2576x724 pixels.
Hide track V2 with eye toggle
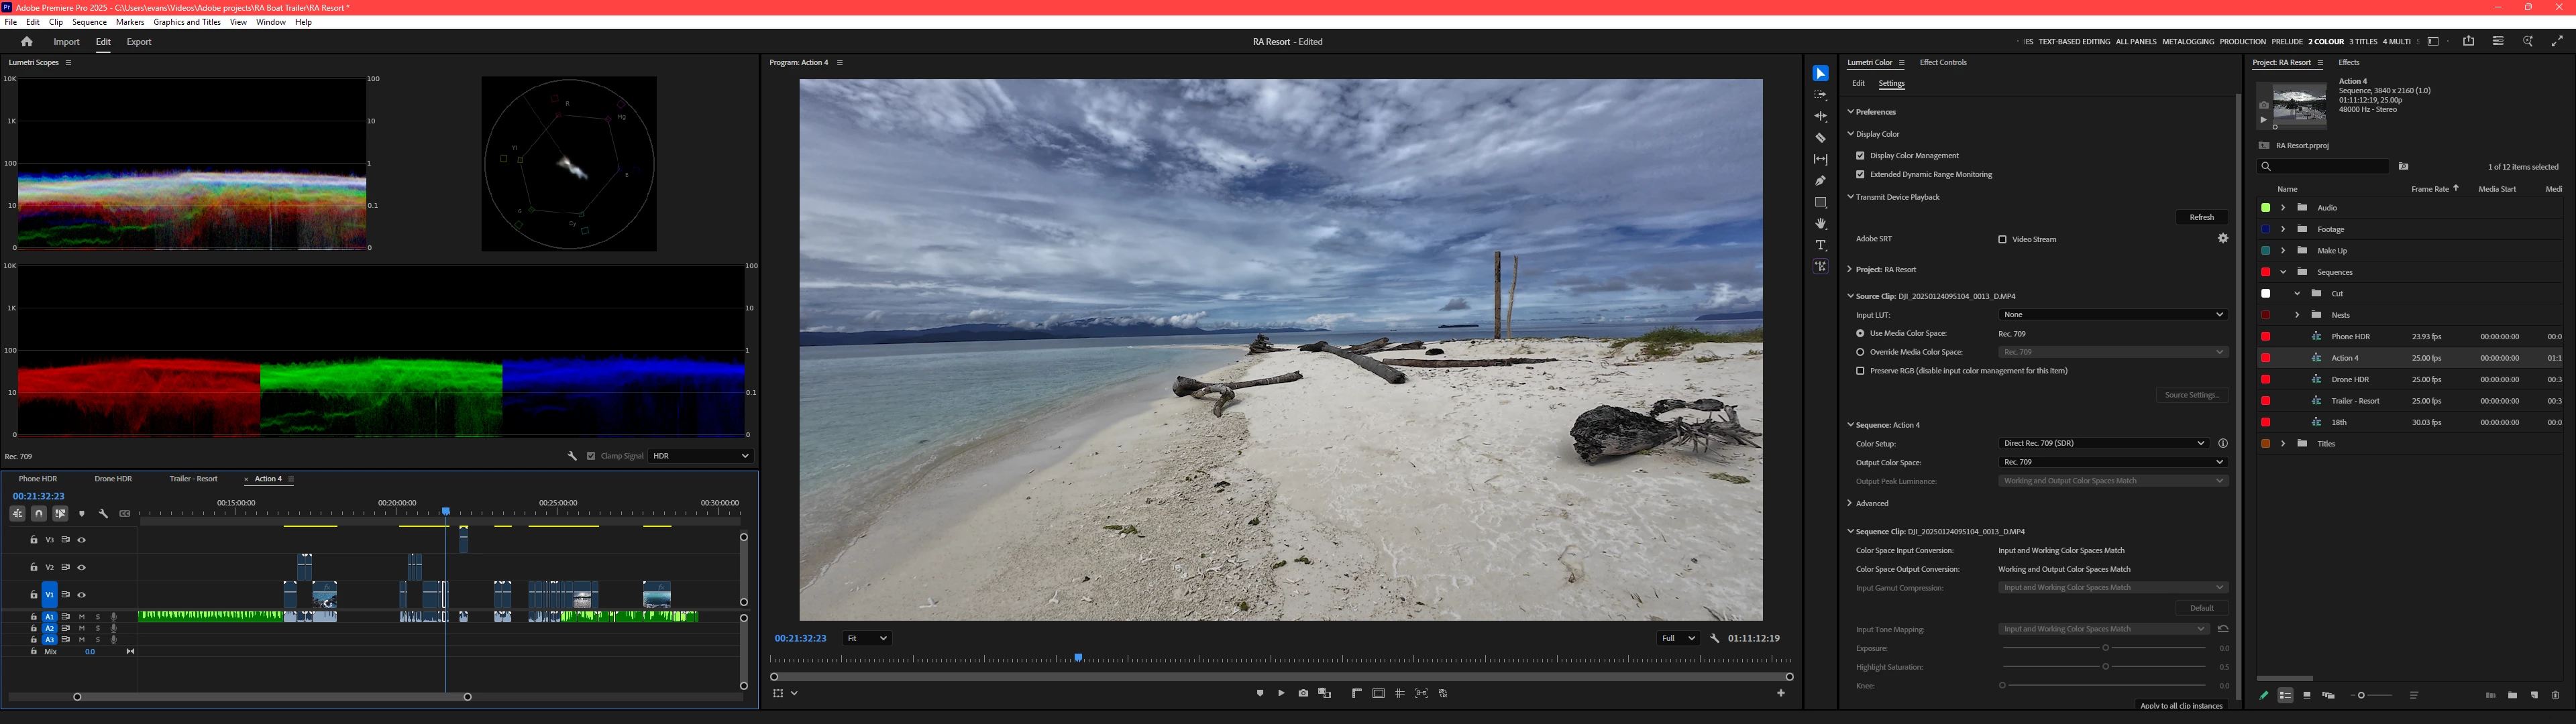82,567
